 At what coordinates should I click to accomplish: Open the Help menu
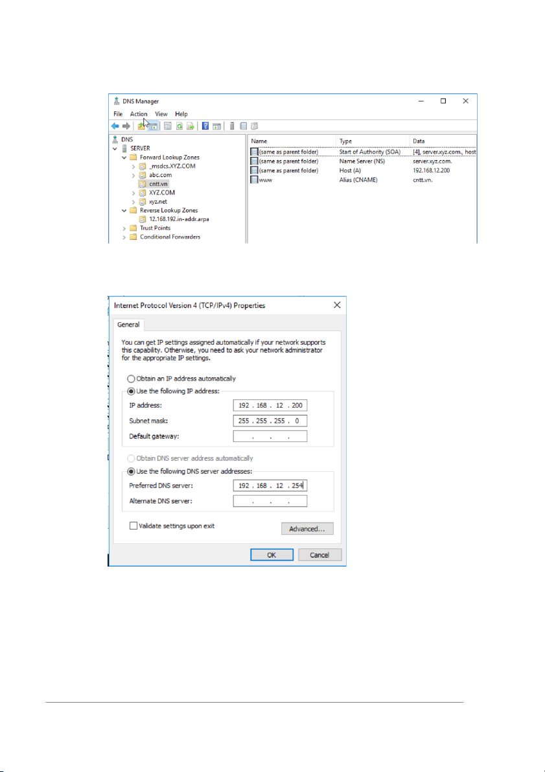[181, 113]
